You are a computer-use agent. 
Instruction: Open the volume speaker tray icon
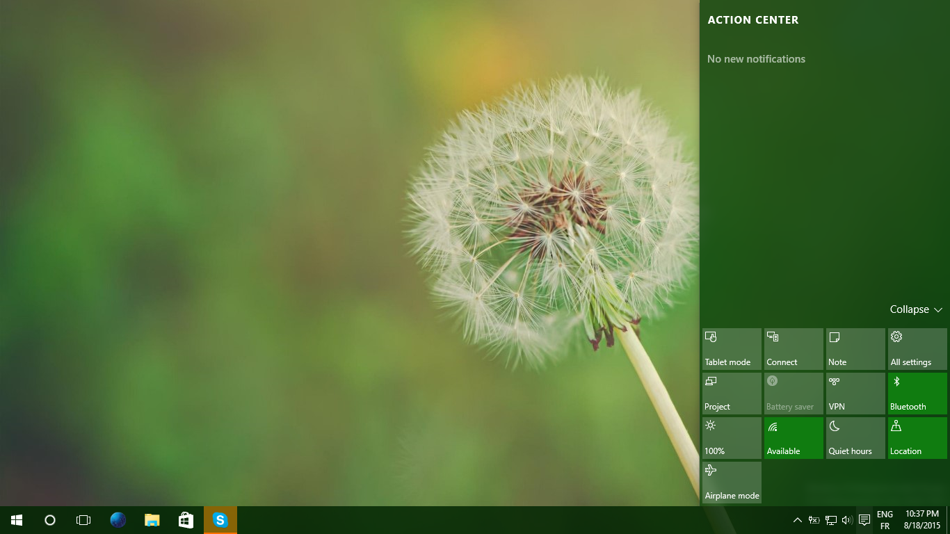pos(847,520)
